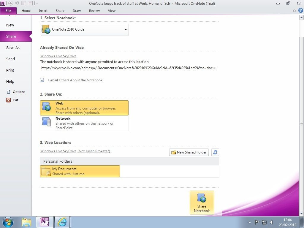Select the Web share option
The image size is (304, 228).
[84, 108]
